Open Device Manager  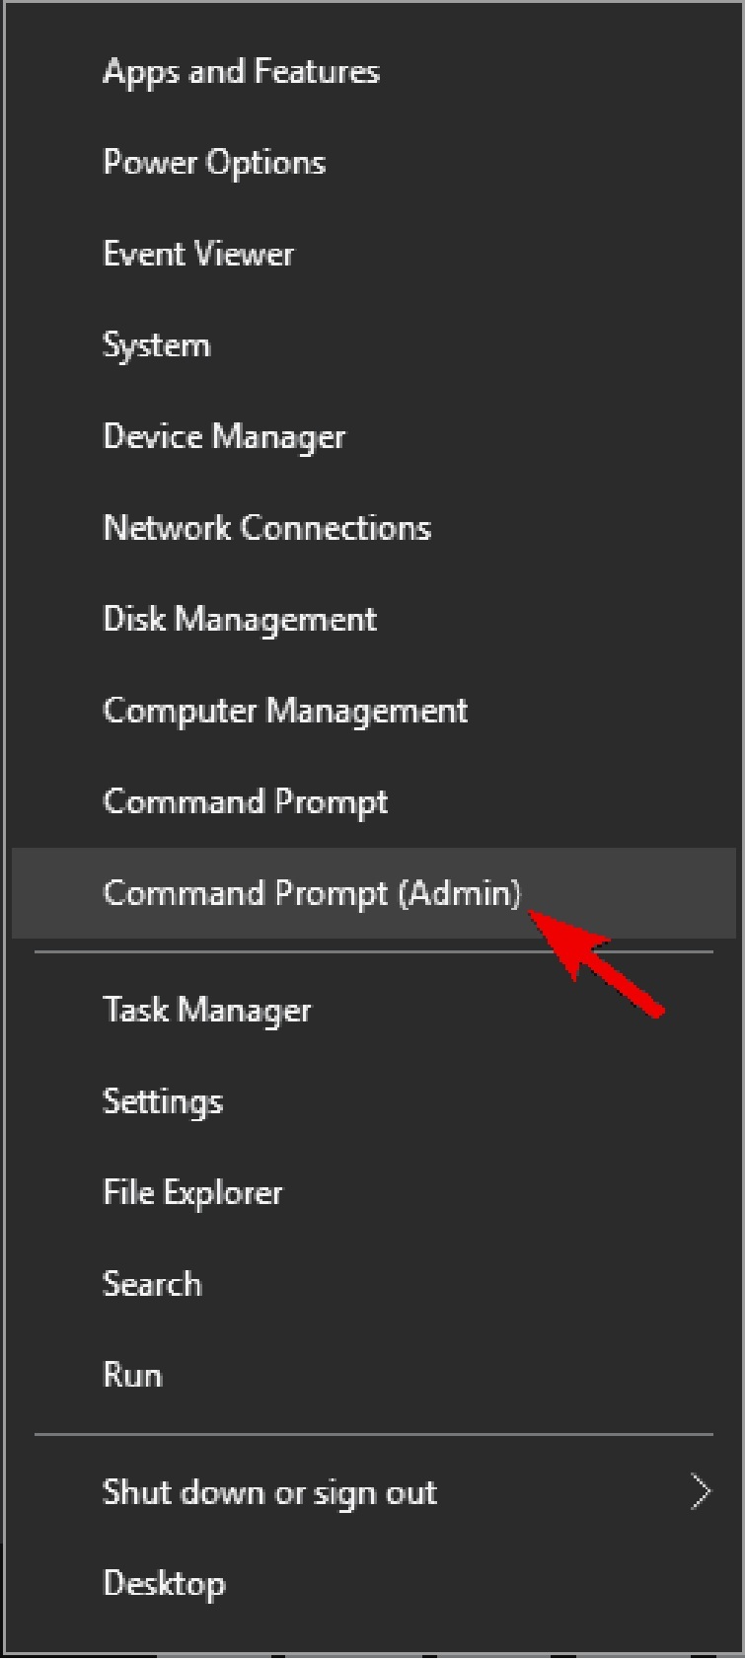(x=224, y=436)
